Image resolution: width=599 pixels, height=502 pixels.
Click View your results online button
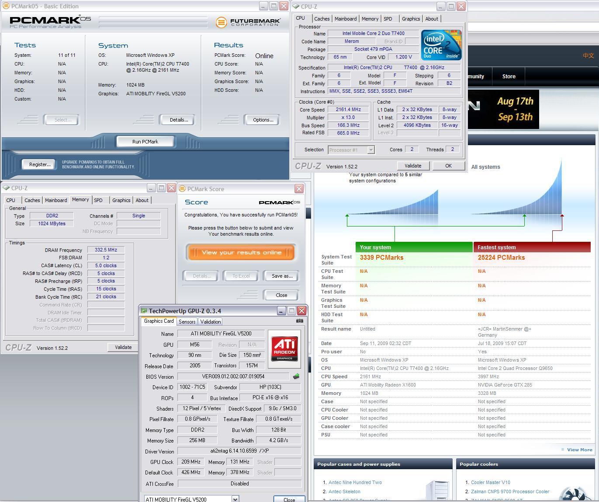[241, 252]
